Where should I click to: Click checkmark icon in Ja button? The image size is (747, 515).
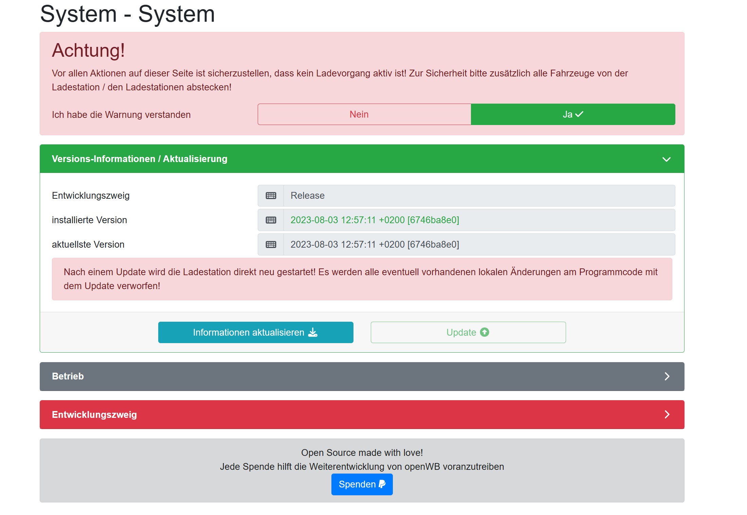pyautogui.click(x=579, y=114)
